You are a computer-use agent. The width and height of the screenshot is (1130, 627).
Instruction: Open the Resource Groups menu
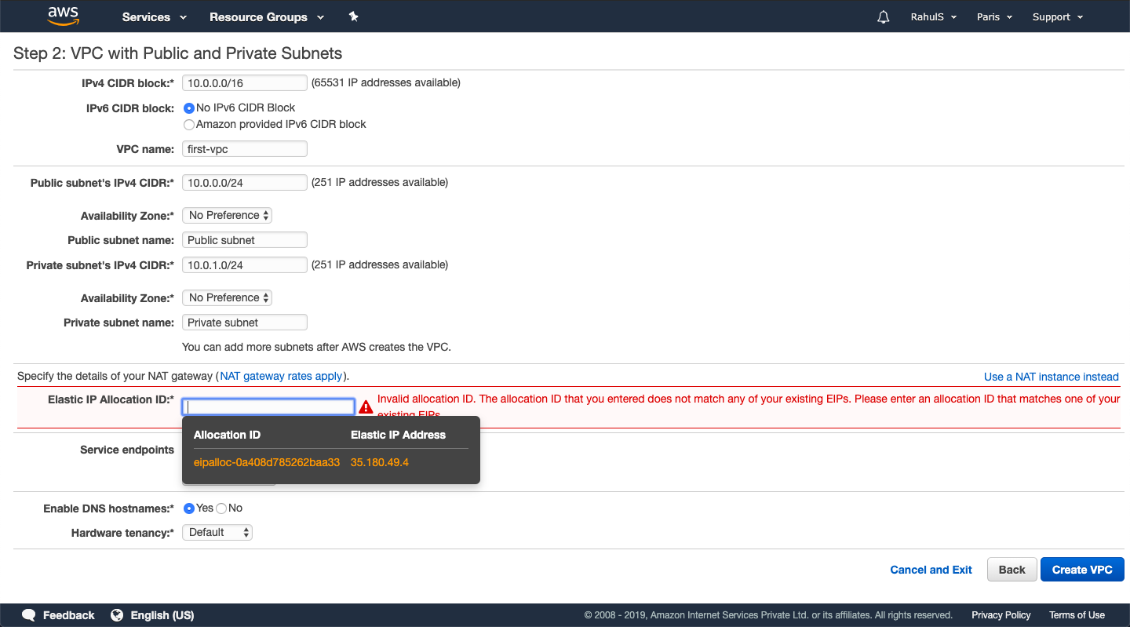[x=260, y=16]
